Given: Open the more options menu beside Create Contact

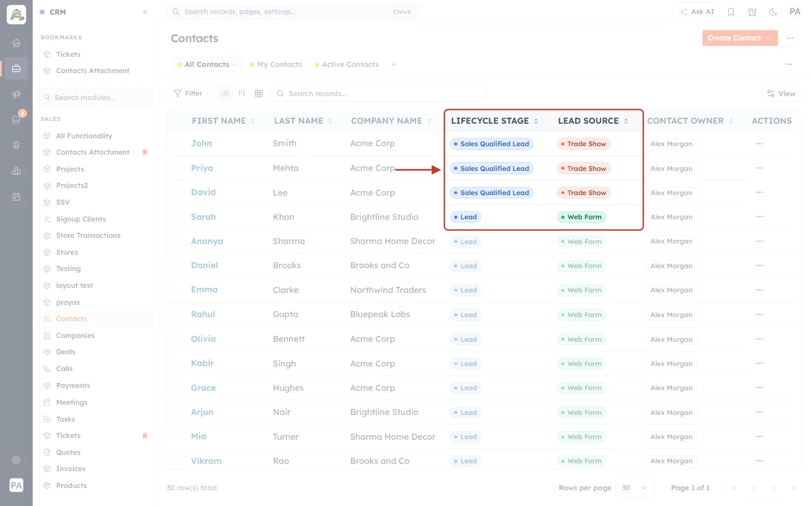Looking at the screenshot, I should tap(790, 38).
